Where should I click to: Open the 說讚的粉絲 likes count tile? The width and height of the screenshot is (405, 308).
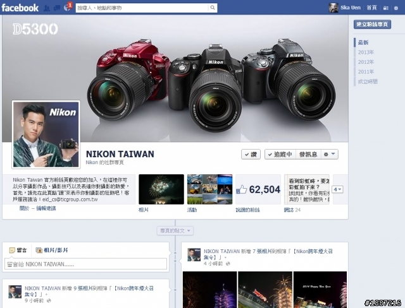coord(258,189)
